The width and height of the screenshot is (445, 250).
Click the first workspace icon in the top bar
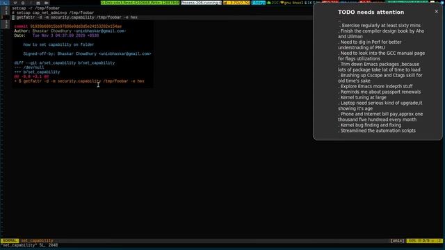tap(5, 3)
